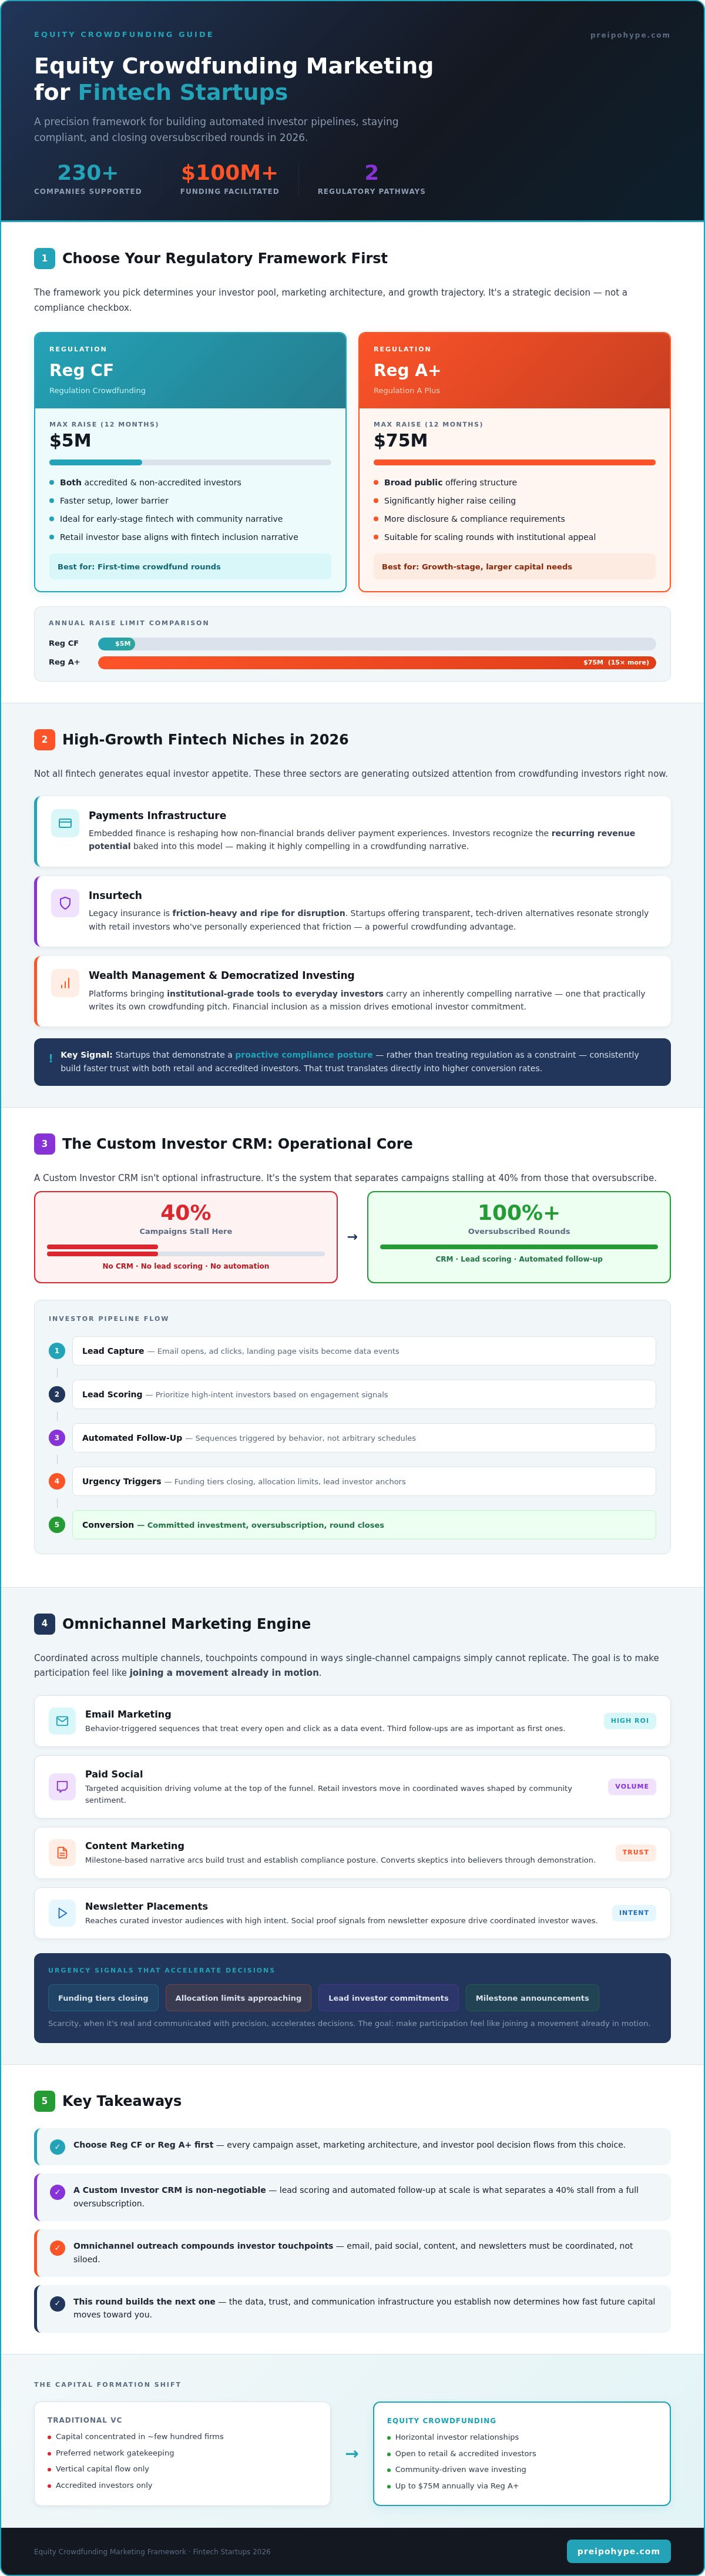The width and height of the screenshot is (705, 2576).
Task: Click the "$100M+" funding facilitated stat
Action: (x=230, y=173)
